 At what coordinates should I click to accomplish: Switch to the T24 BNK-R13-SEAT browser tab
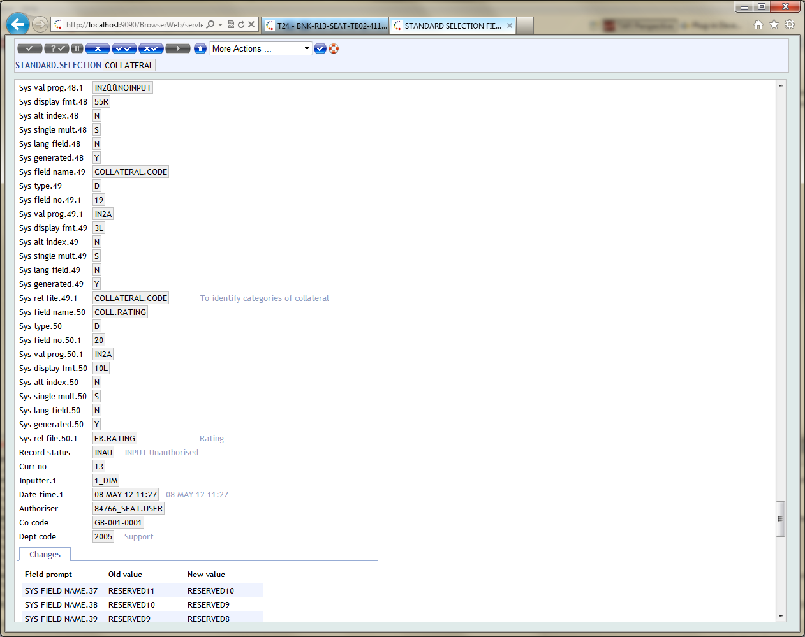[x=326, y=26]
